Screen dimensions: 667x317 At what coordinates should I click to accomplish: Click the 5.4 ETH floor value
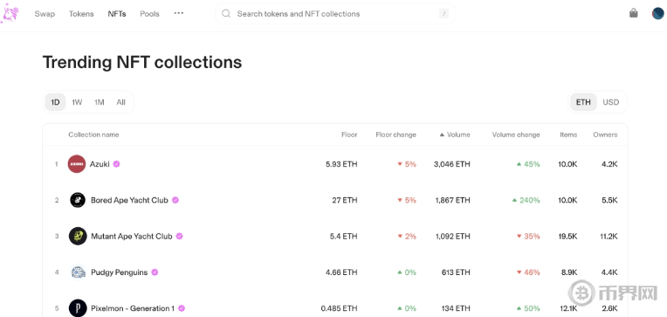(344, 236)
